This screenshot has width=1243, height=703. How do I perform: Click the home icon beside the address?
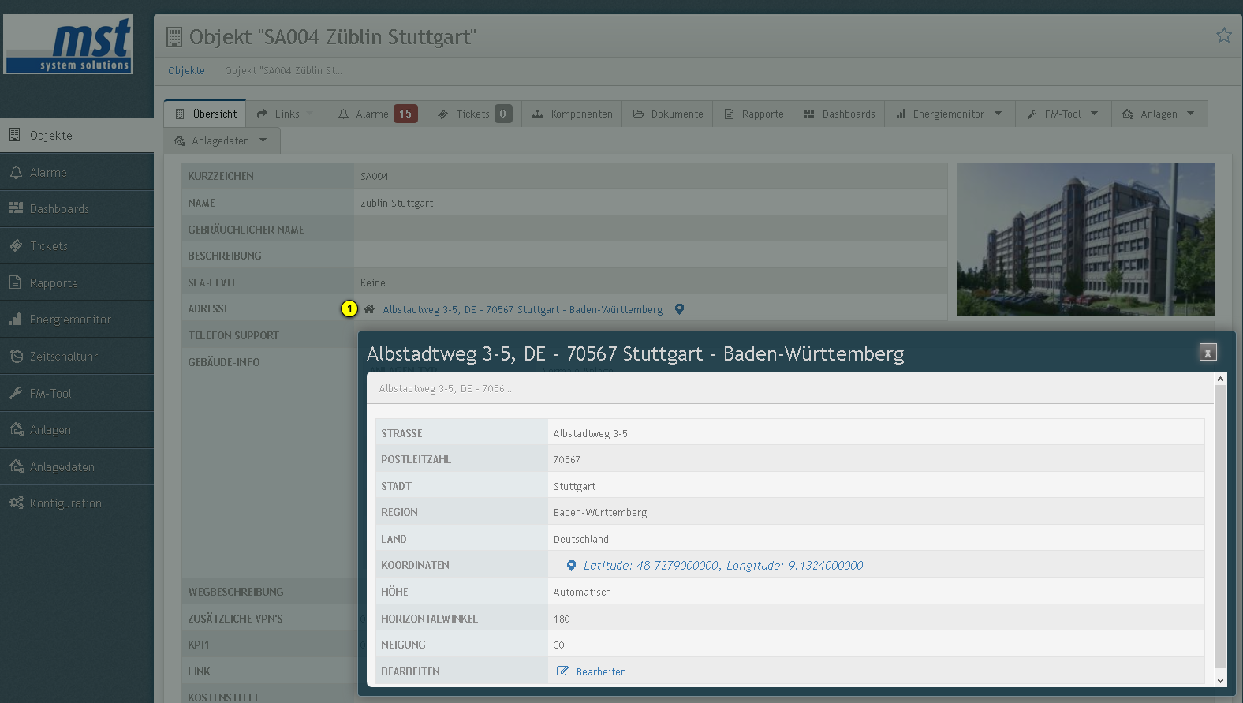coord(369,309)
